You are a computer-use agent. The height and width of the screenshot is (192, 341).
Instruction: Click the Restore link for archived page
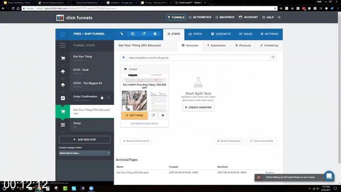(270, 172)
